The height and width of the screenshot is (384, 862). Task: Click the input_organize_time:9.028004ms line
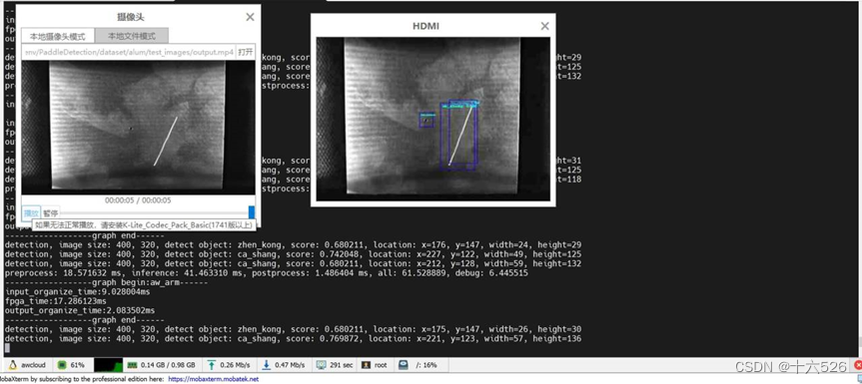click(77, 292)
